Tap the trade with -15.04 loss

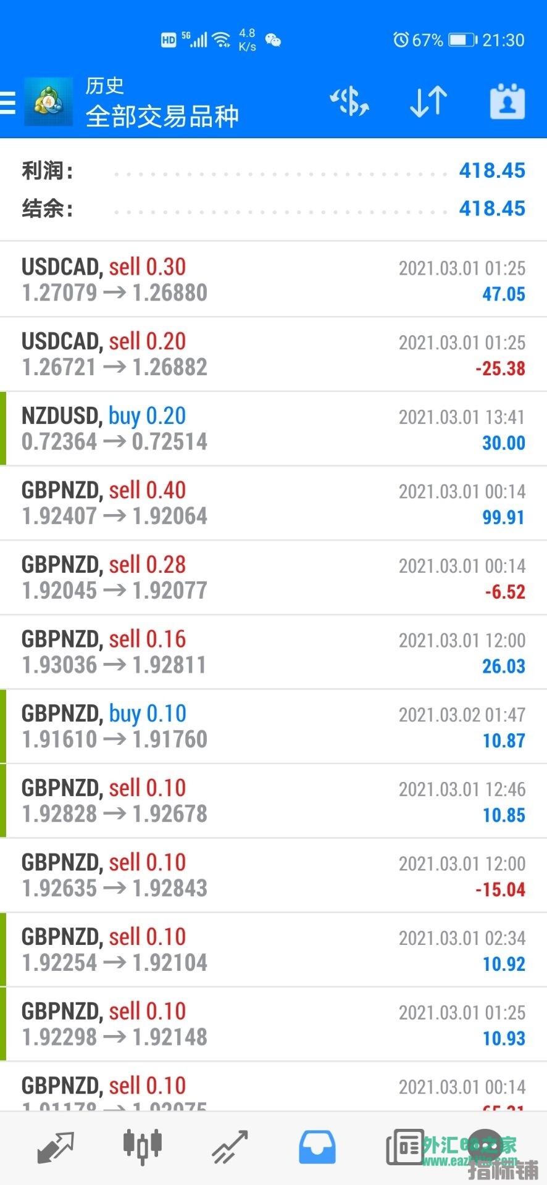[273, 875]
